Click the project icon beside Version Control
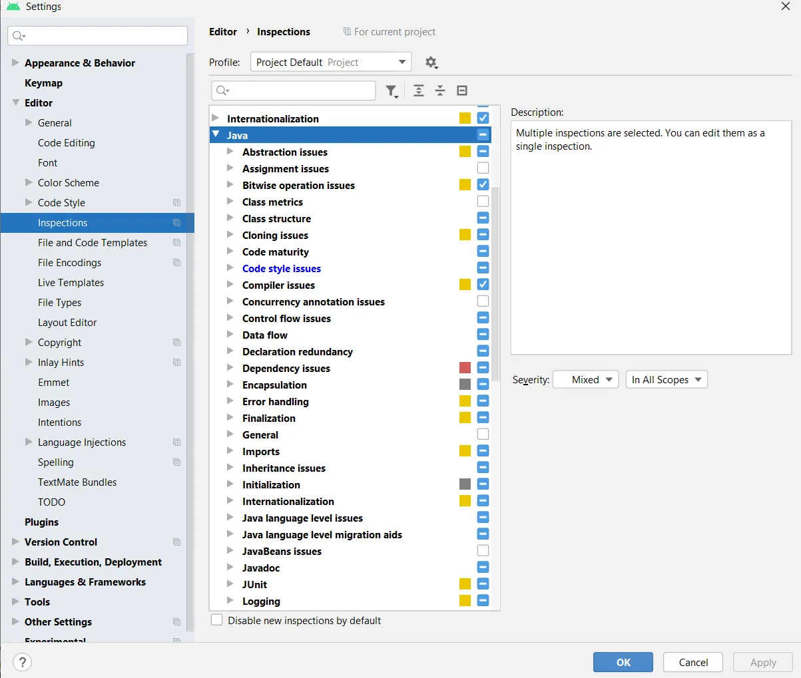 pos(176,542)
